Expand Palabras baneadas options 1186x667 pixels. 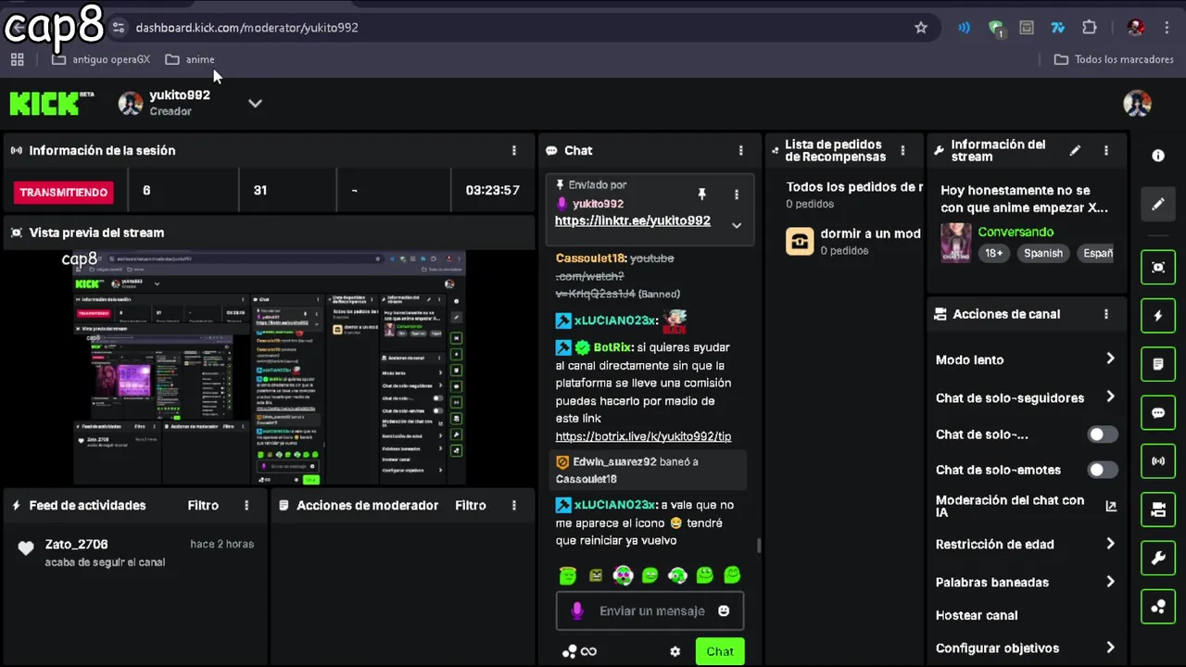pos(1110,581)
